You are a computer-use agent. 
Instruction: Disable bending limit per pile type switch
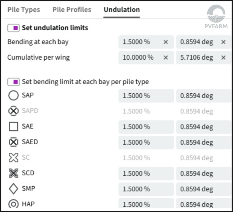coord(13,82)
